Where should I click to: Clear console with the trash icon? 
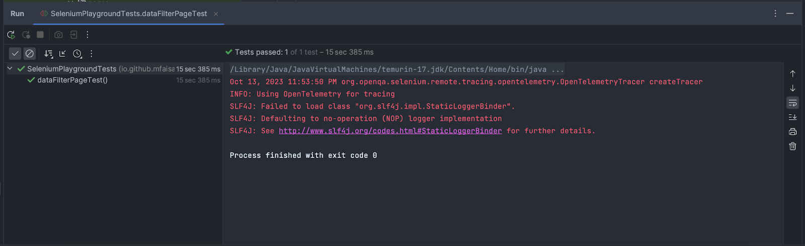[x=792, y=146]
